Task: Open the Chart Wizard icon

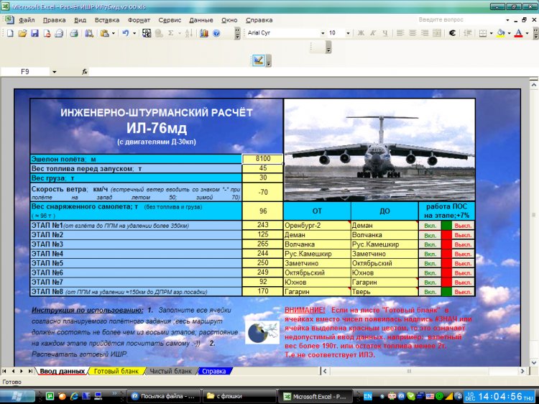Action: pyautogui.click(x=204, y=33)
